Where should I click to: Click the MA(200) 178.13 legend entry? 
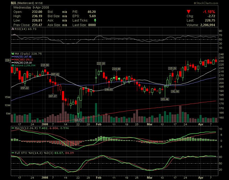click(x=24, y=60)
